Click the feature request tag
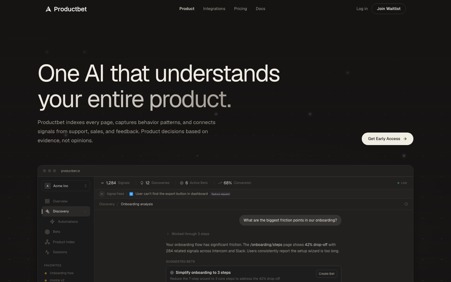Viewport: 451px width, 282px height. [220, 194]
